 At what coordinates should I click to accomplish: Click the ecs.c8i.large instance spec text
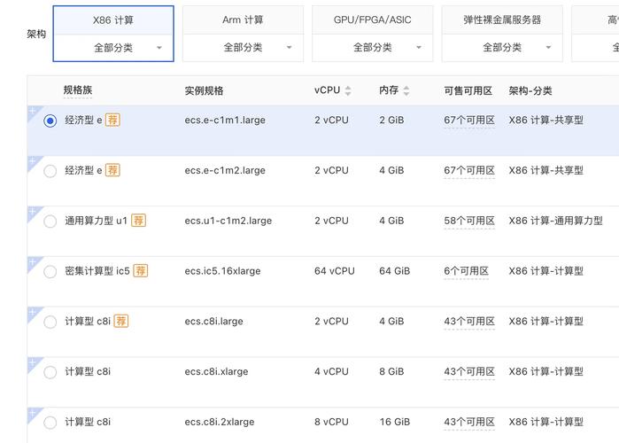(213, 322)
